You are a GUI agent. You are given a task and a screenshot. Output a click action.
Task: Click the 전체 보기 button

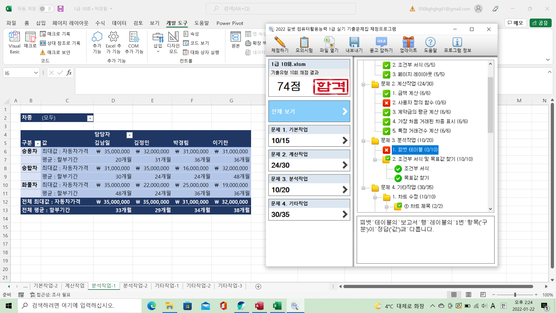point(309,111)
